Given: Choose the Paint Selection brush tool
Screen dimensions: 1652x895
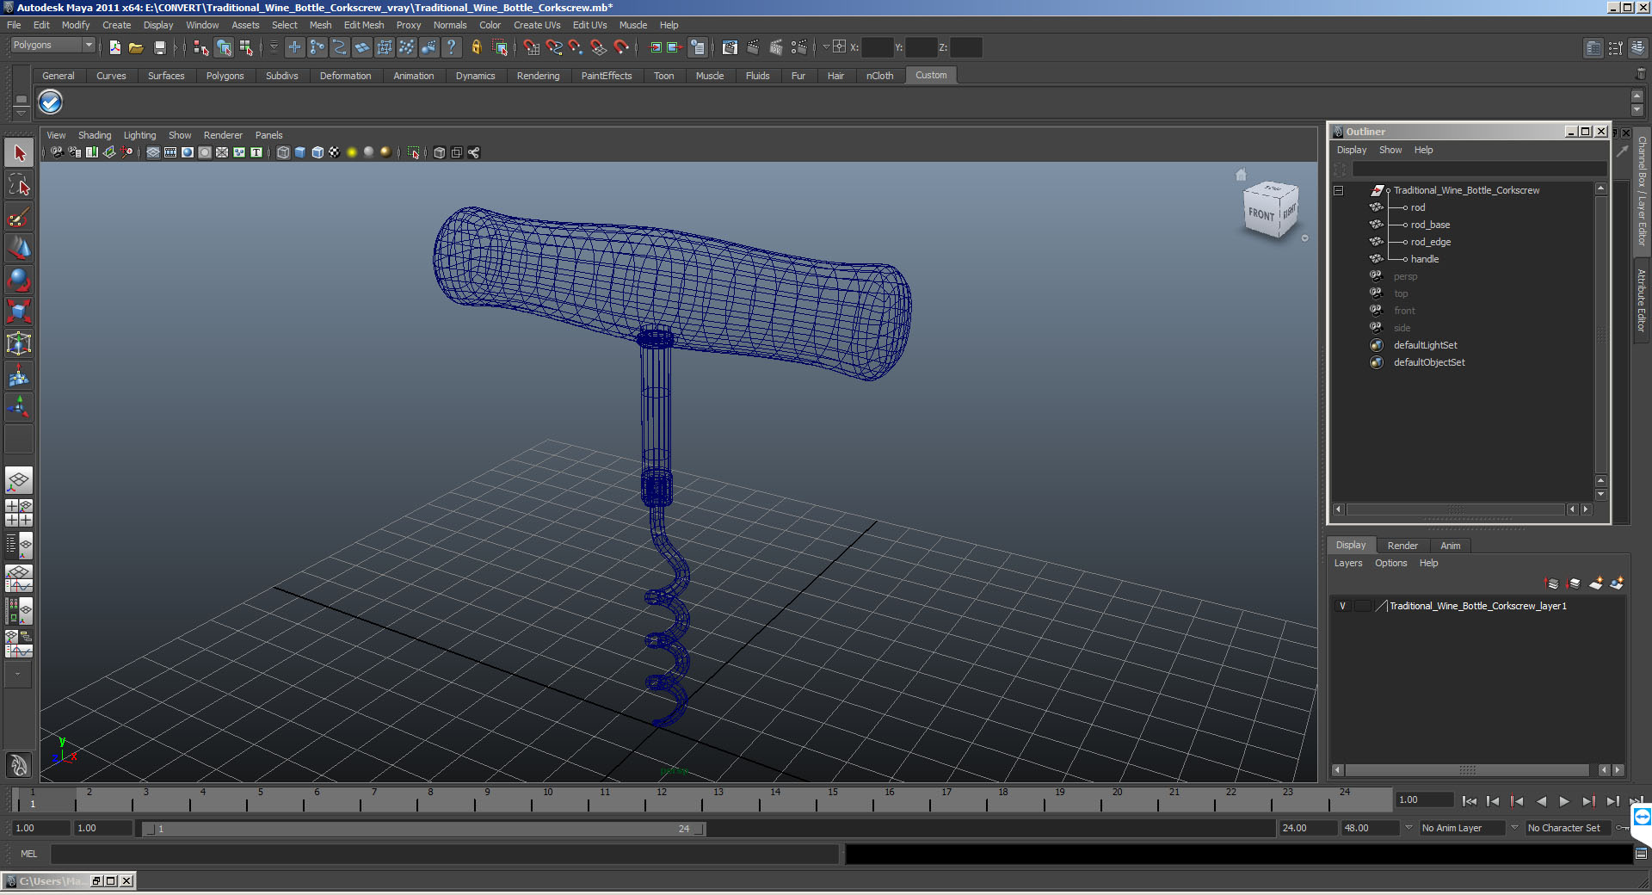Looking at the screenshot, I should 19,217.
